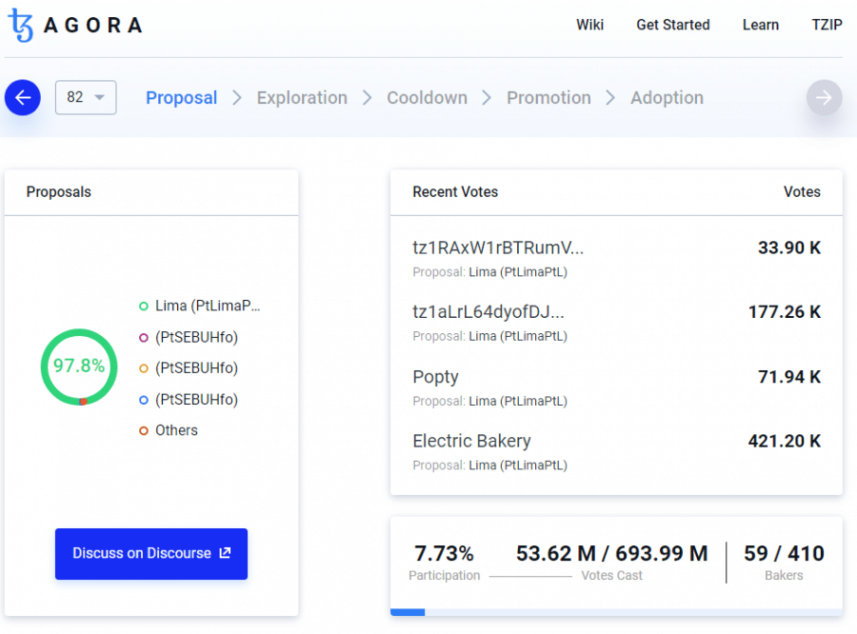Click the Others legend label
Screen dimensions: 857x634
coord(176,430)
